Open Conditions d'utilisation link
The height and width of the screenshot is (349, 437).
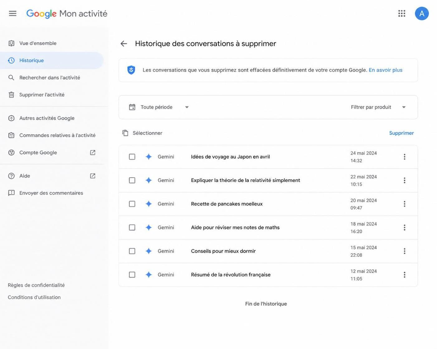[x=34, y=297]
